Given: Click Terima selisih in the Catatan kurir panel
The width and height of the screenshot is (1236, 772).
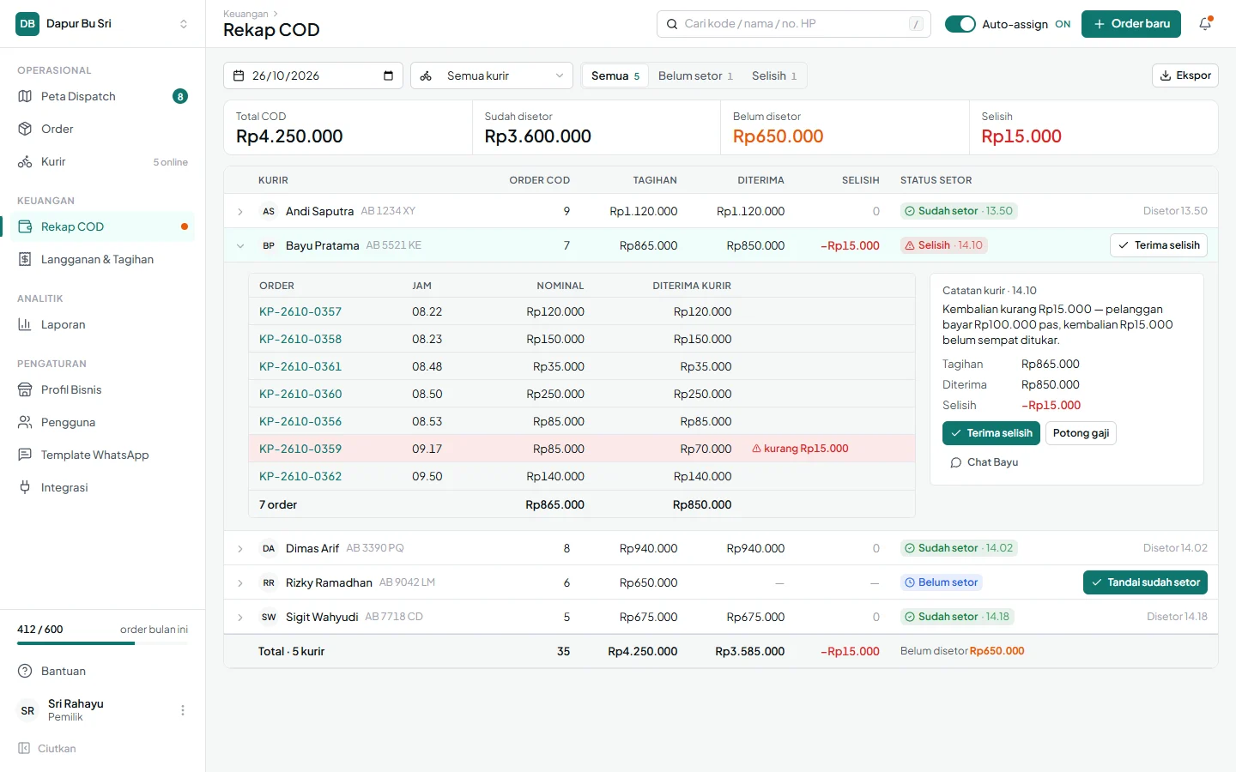Looking at the screenshot, I should pos(991,433).
